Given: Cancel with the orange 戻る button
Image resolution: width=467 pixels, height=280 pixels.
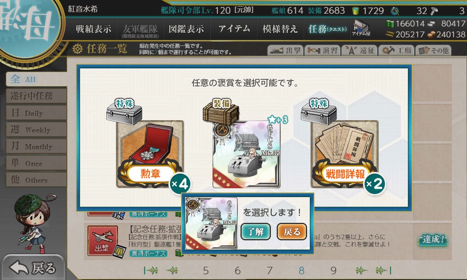Looking at the screenshot, I should pyautogui.click(x=292, y=232).
